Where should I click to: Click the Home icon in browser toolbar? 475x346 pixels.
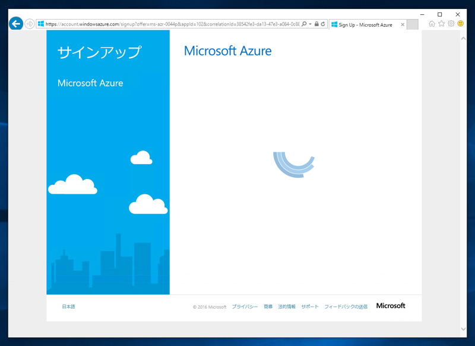pyautogui.click(x=432, y=24)
